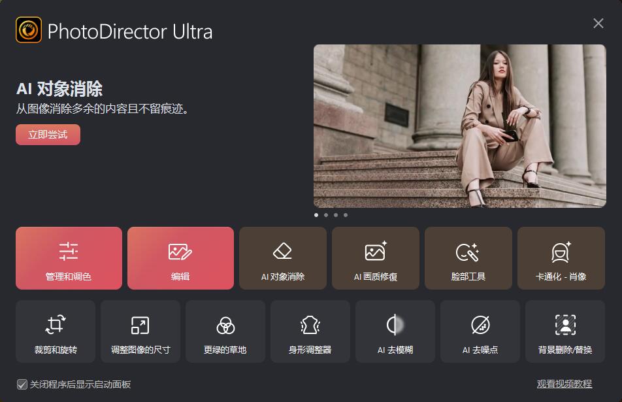Open 身形调整器 body shaper
Viewport: 622px width, 402px height.
click(310, 331)
